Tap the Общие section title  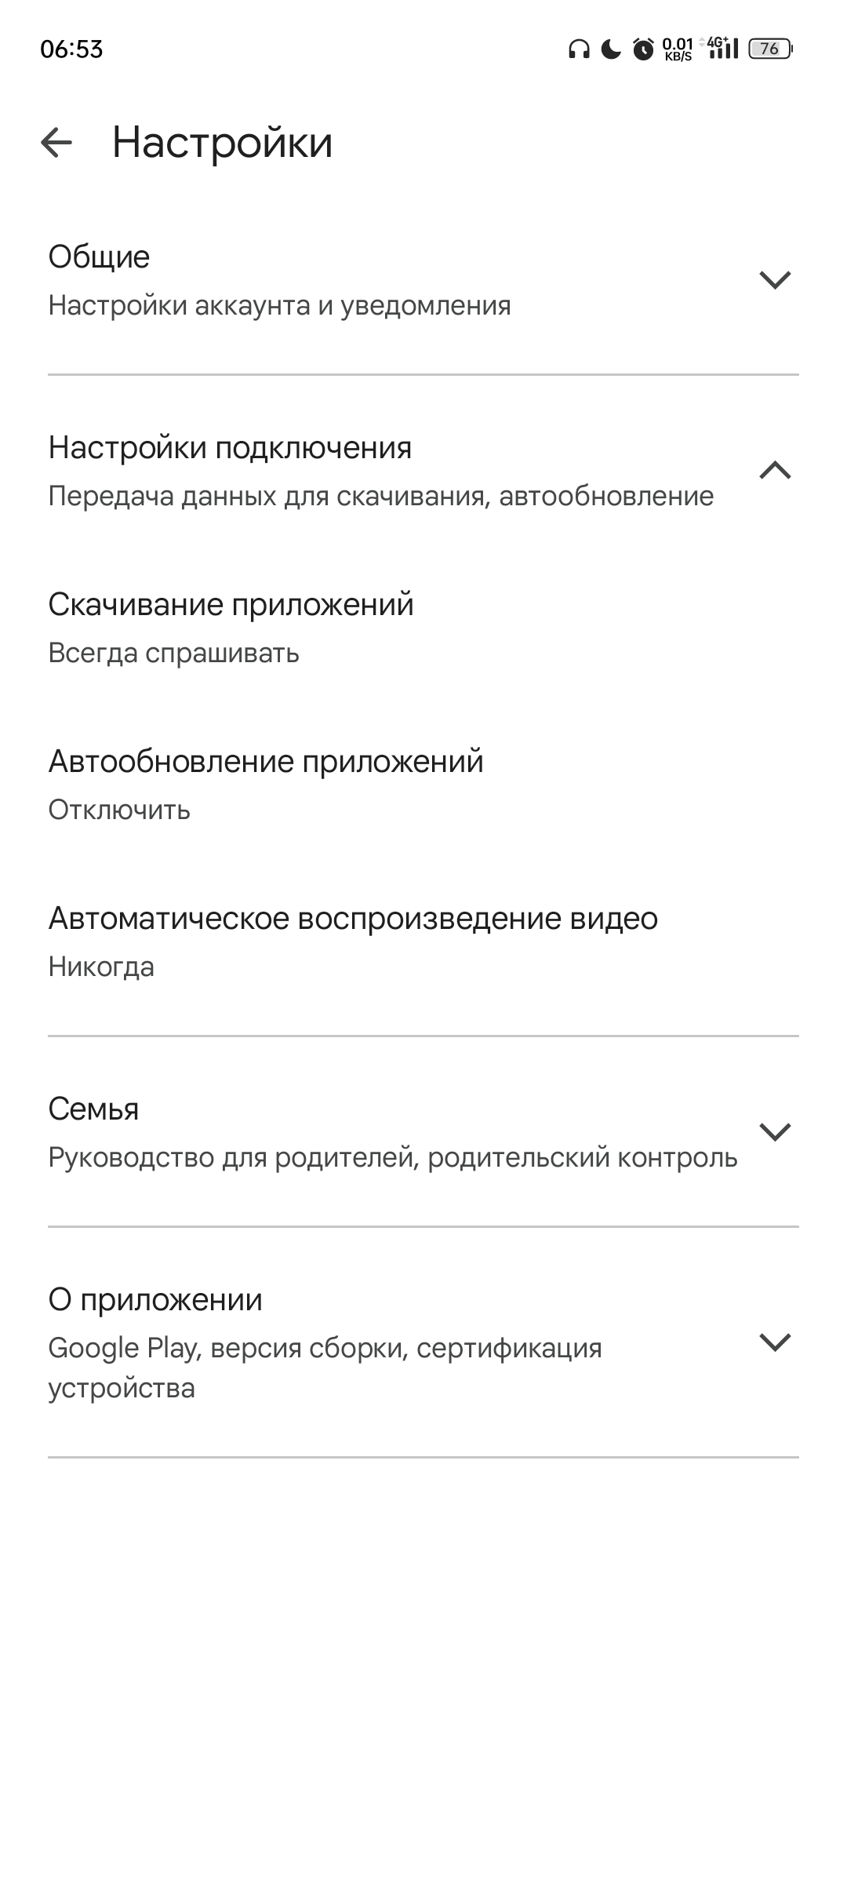[99, 257]
